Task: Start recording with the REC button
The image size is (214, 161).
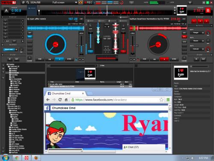Action: pos(88,3)
